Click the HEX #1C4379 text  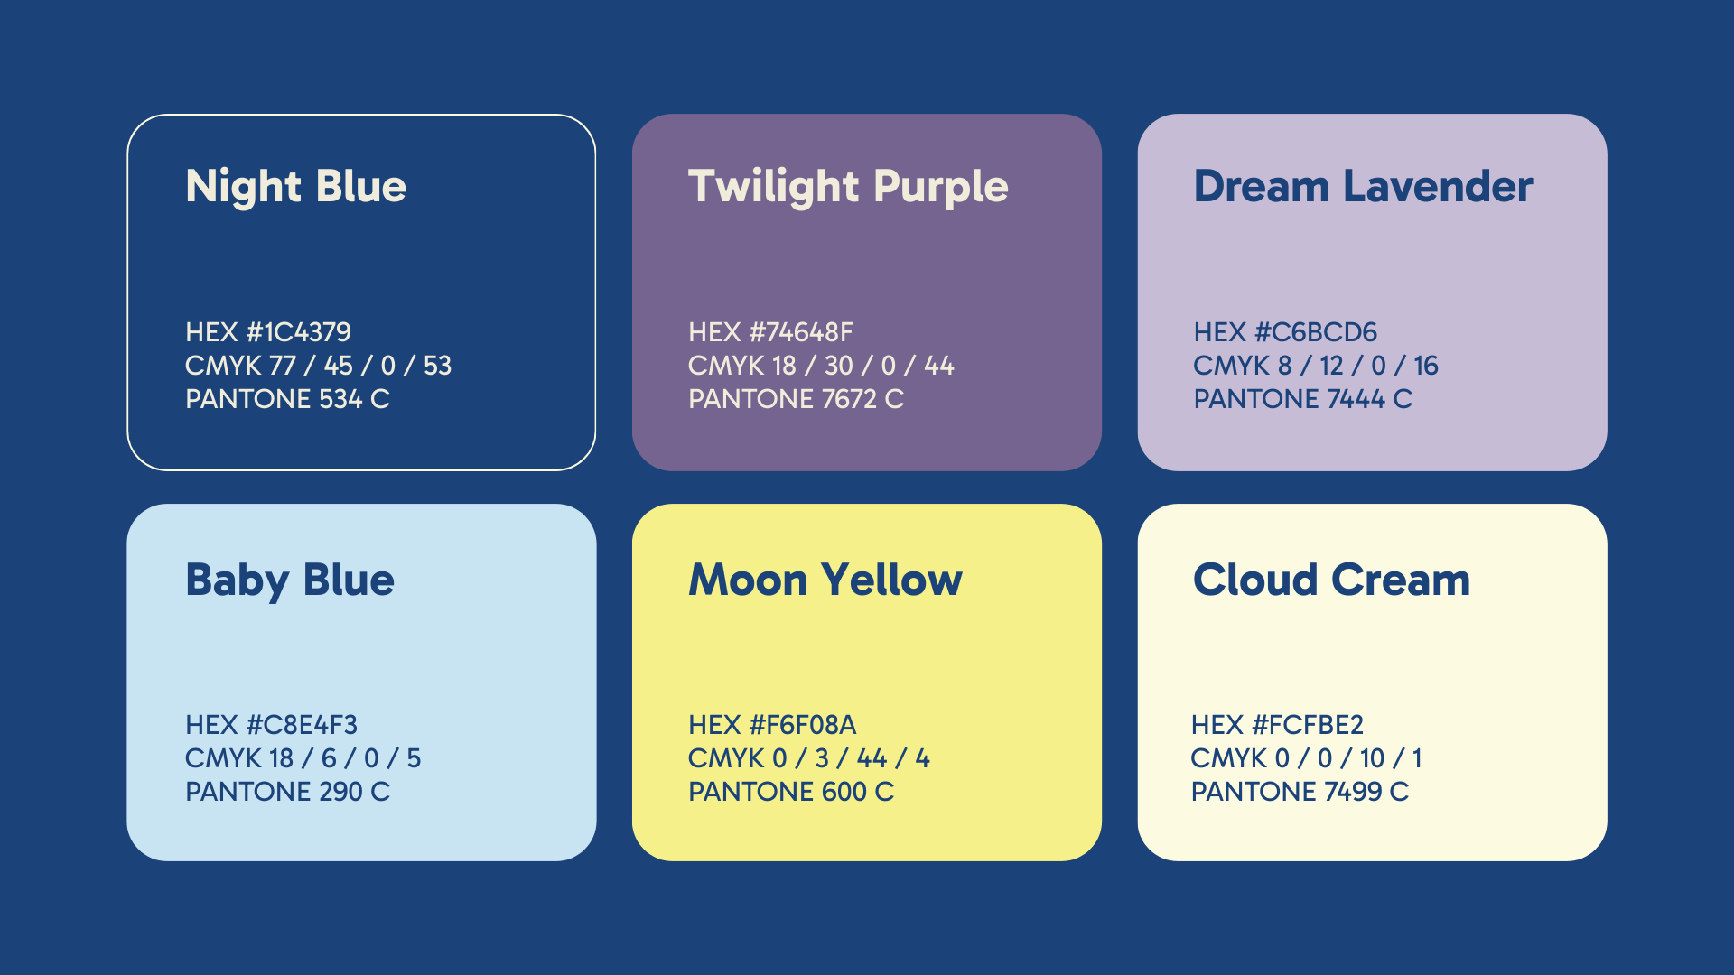pos(268,332)
